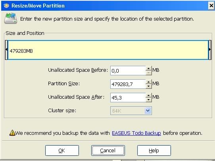
Task: Grab the right partition resize handle
Action: [210, 50]
